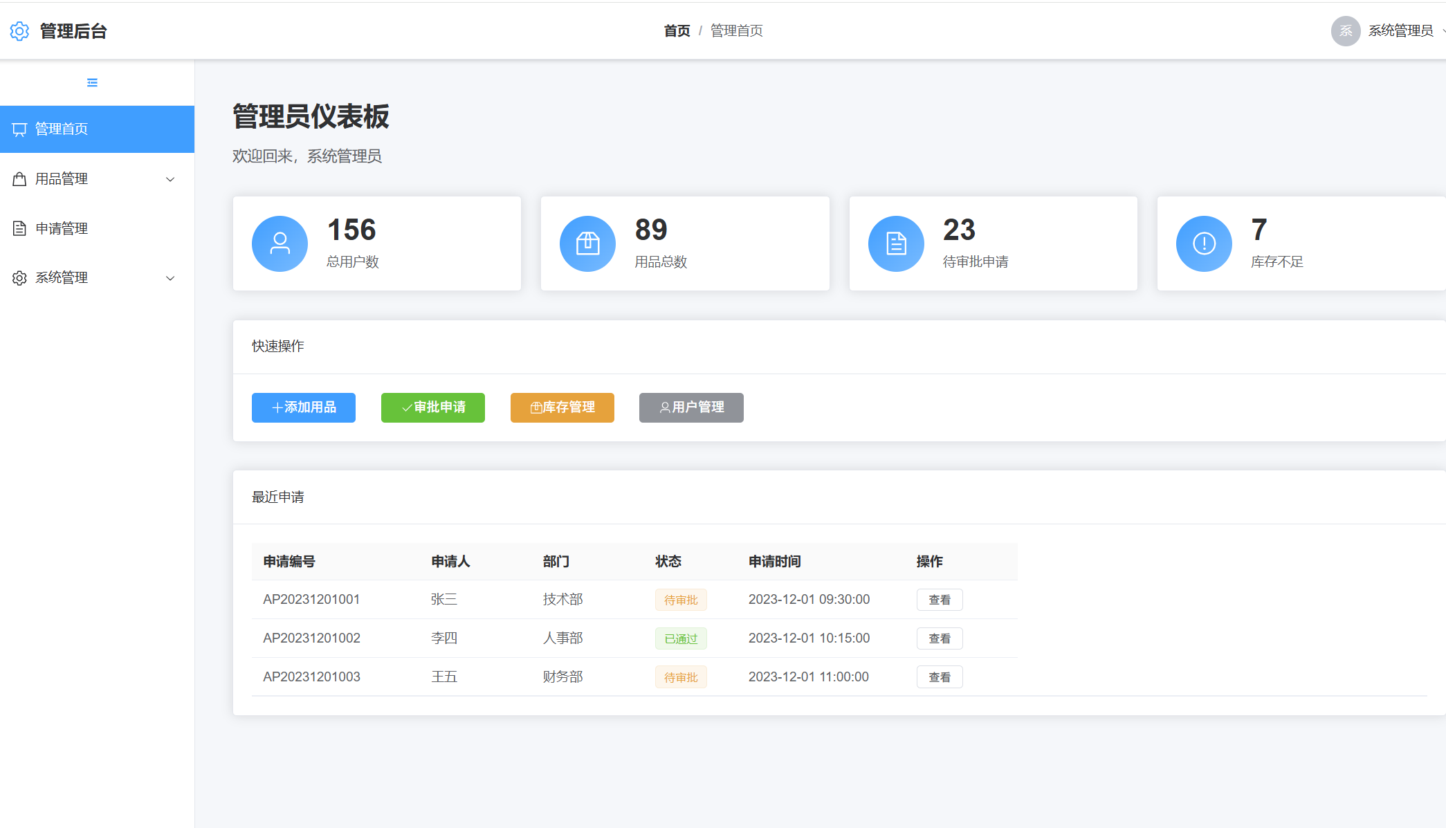
Task: Expand the 用品管理 submenu chevron
Action: (x=170, y=179)
